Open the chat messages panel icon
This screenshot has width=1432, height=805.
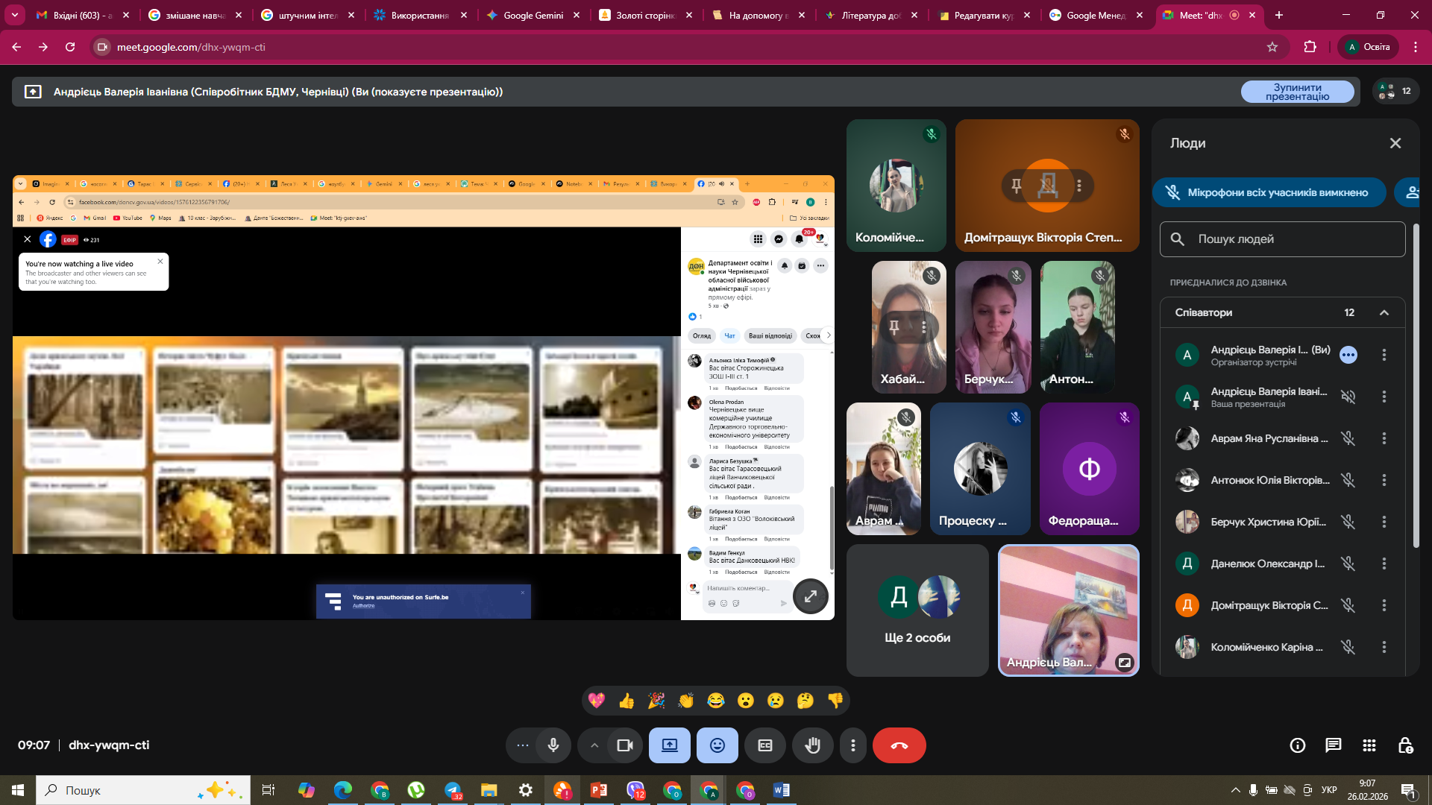(1333, 745)
